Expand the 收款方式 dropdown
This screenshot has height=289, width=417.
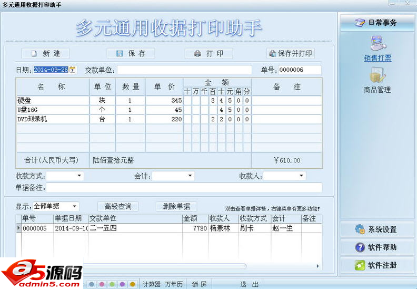[79, 176]
